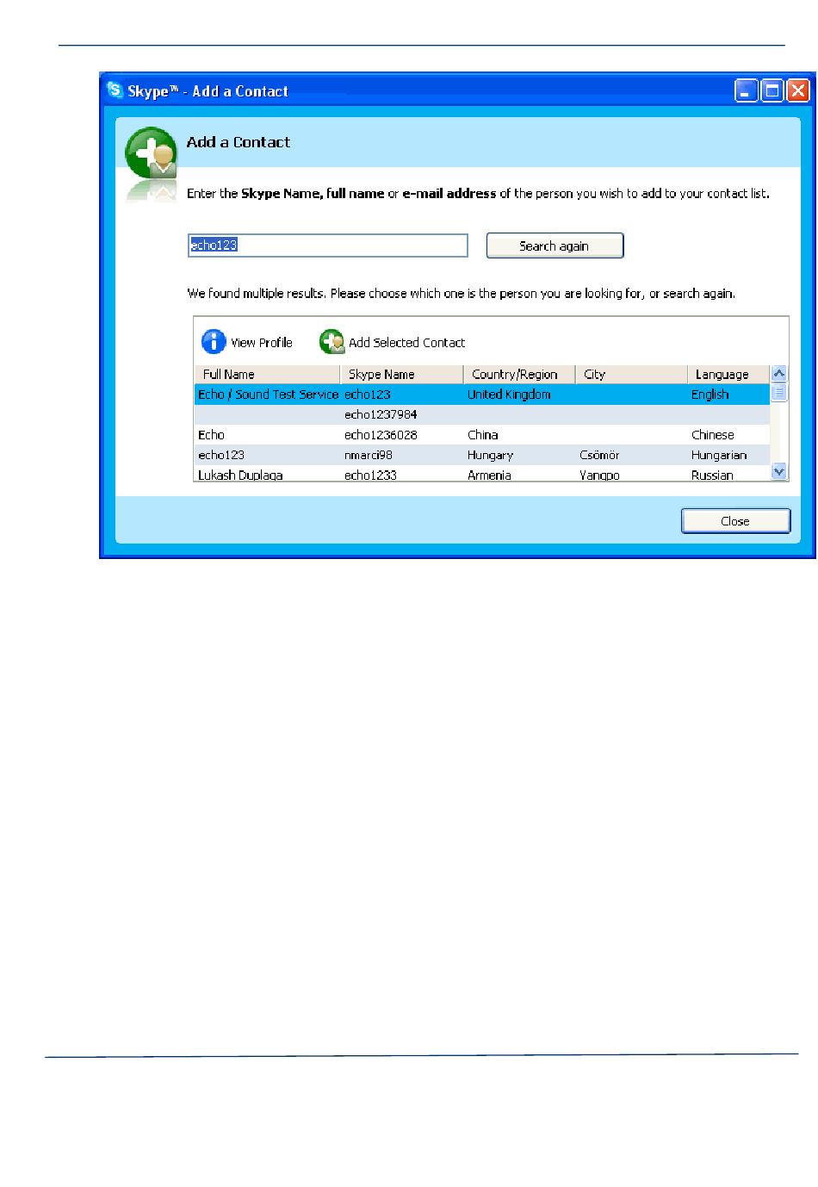Click the Russian language cell

point(712,475)
